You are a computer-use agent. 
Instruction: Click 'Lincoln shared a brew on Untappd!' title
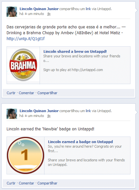tap(75, 51)
